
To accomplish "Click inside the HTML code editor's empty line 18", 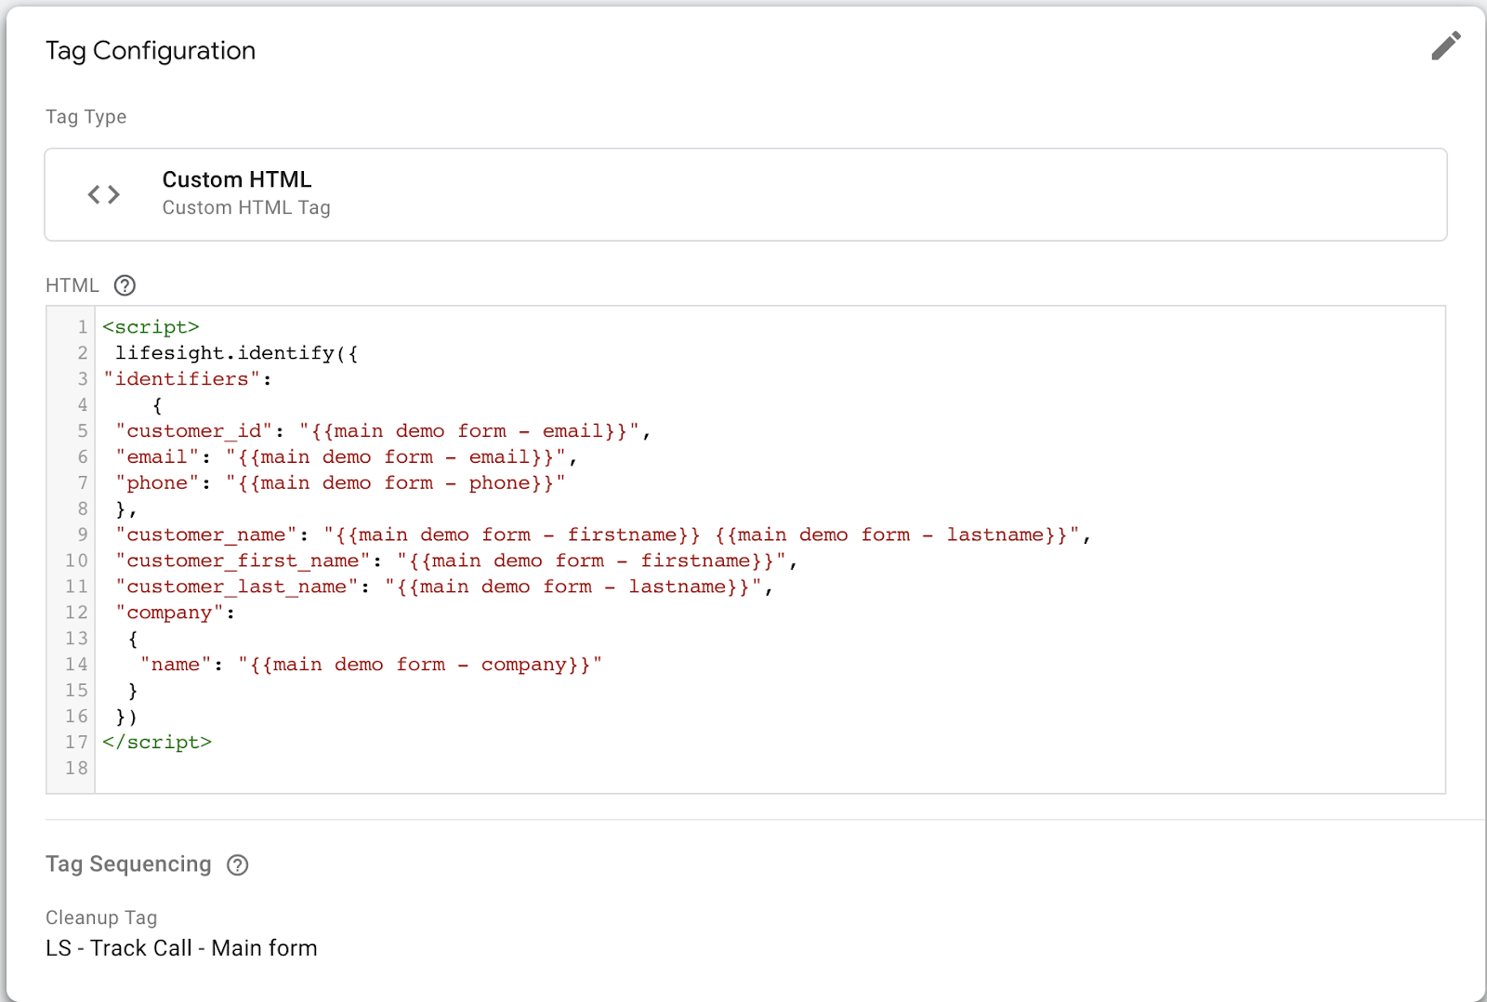I will pyautogui.click(x=770, y=768).
